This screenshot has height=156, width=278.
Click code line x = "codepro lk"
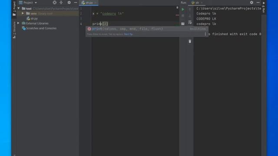[x=108, y=13]
